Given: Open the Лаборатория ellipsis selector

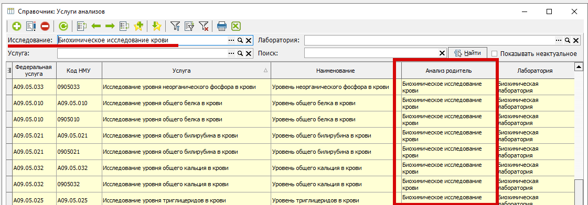Looking at the screenshot, I should 559,40.
